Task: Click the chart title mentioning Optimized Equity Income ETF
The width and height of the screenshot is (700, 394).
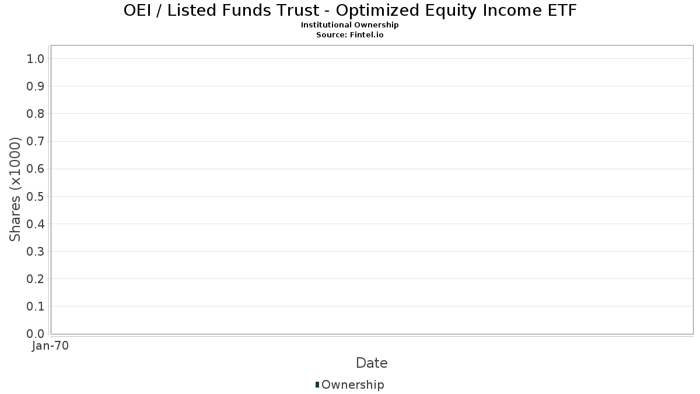Action: 350,11
